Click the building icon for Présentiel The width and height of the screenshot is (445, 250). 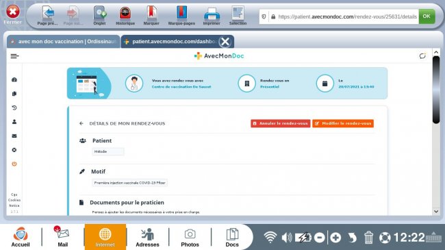pos(246,84)
